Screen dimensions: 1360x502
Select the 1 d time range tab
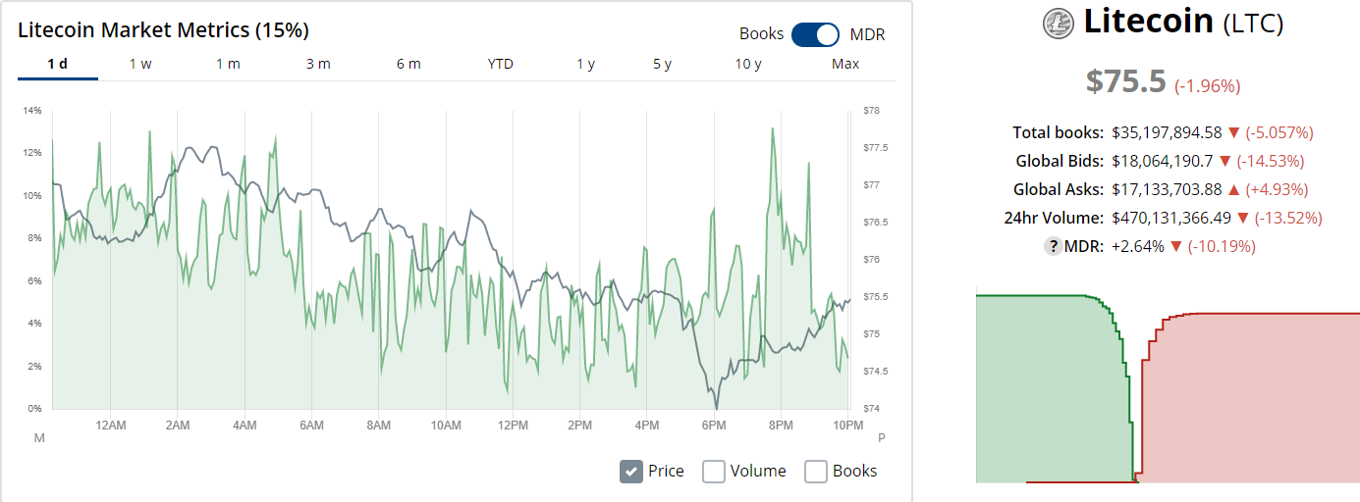[x=58, y=64]
